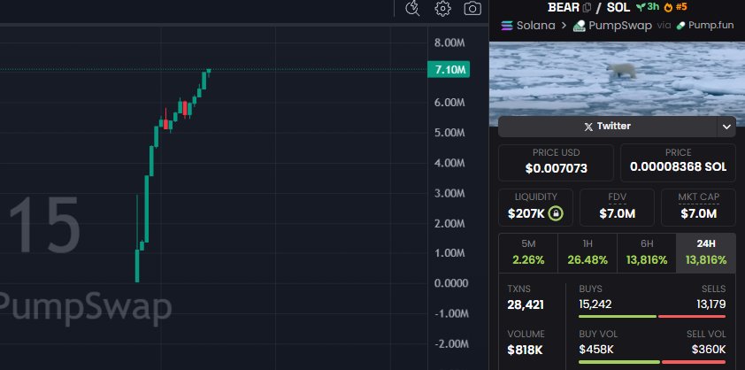The image size is (745, 370).
Task: Click the buys versus sells ratio bar
Action: [652, 316]
